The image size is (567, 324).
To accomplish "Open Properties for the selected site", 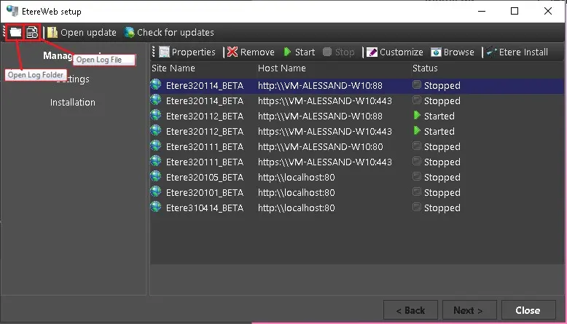I will [187, 52].
